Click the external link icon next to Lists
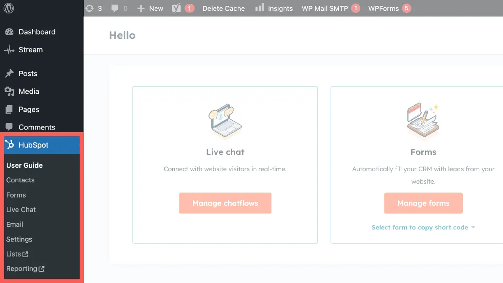 tap(26, 254)
